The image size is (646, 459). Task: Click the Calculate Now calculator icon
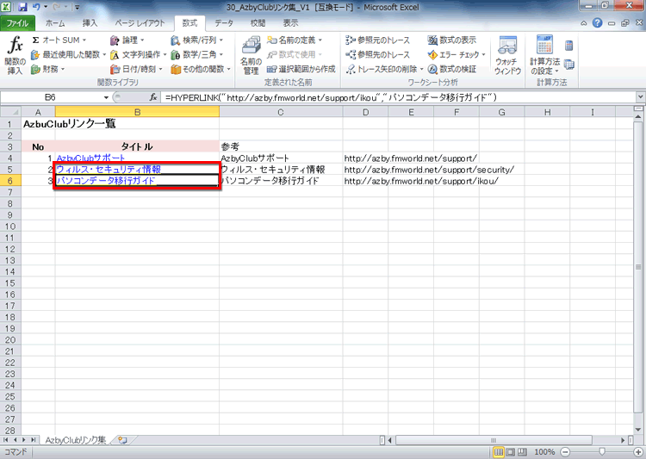pos(569,46)
